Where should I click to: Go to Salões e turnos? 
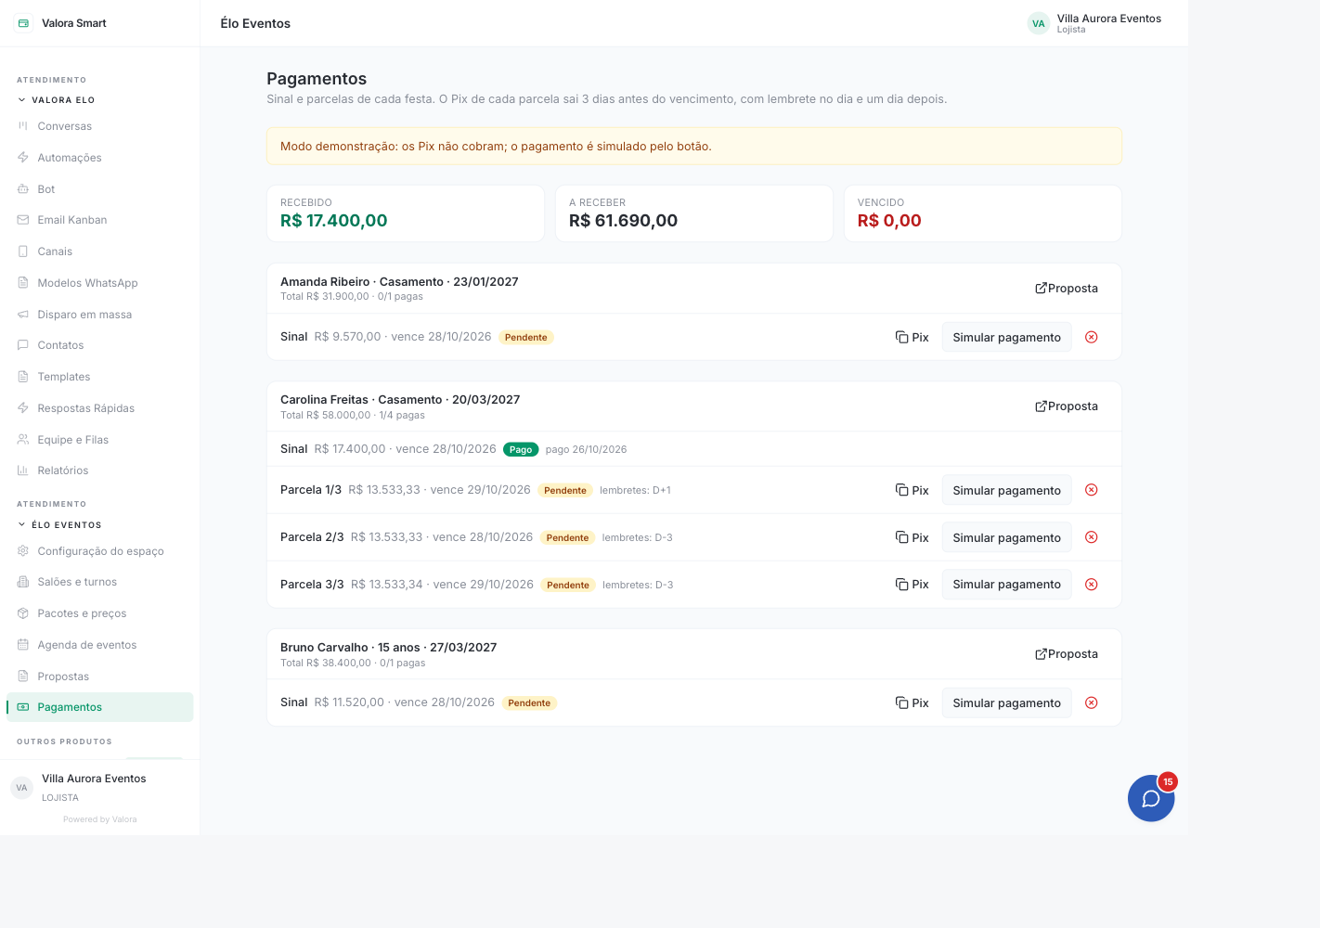coord(100,582)
